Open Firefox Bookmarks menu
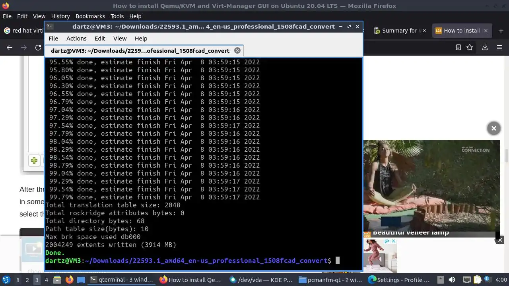Viewport: 509px width, 286px height. click(x=90, y=16)
